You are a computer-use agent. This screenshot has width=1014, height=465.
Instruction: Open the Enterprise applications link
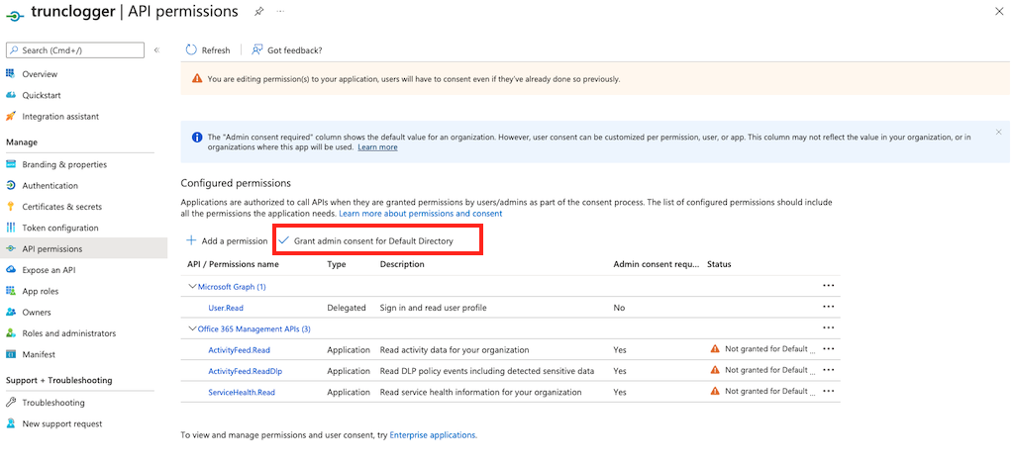[x=432, y=435]
